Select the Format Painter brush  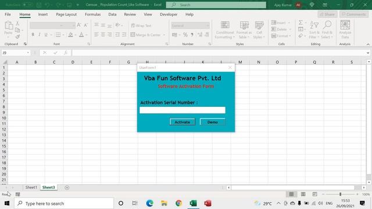tap(17, 37)
